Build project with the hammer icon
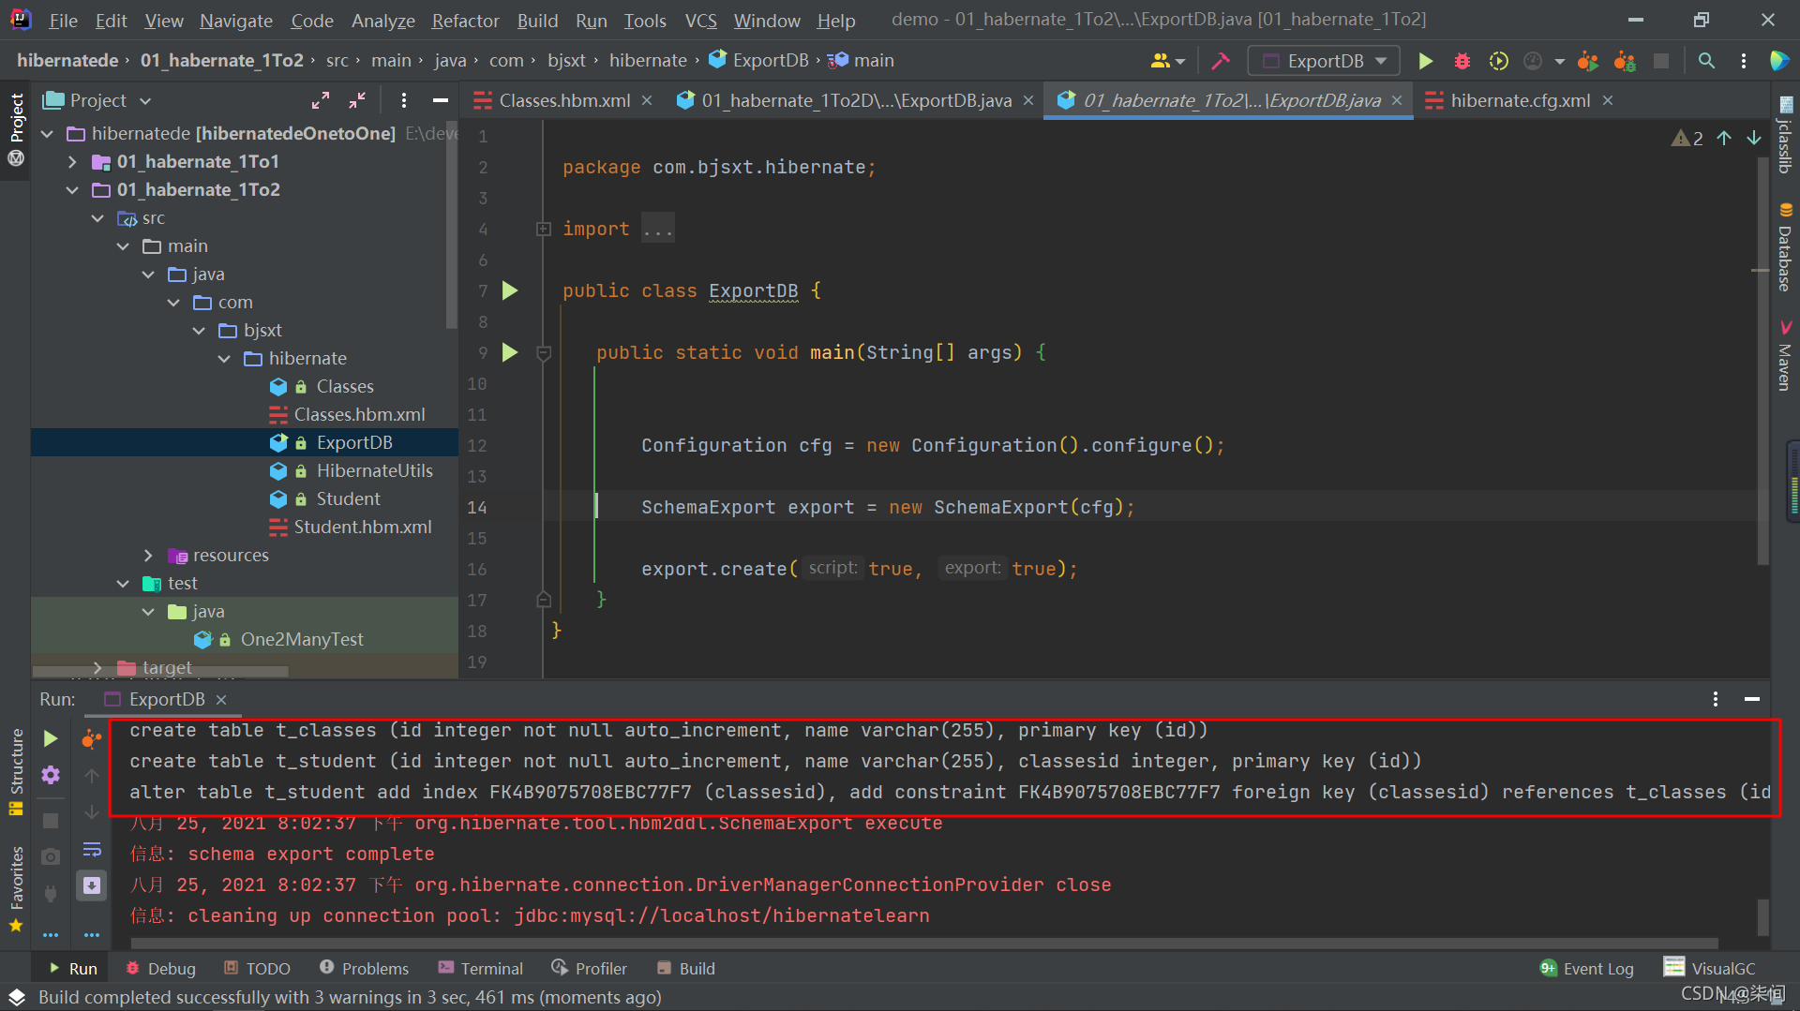The width and height of the screenshot is (1800, 1011). click(x=1221, y=61)
